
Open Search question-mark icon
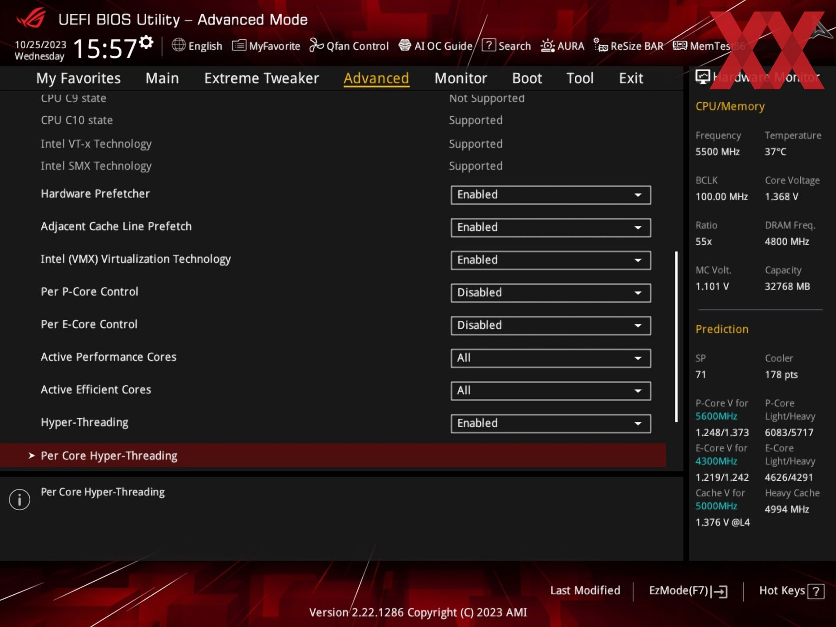pyautogui.click(x=489, y=45)
